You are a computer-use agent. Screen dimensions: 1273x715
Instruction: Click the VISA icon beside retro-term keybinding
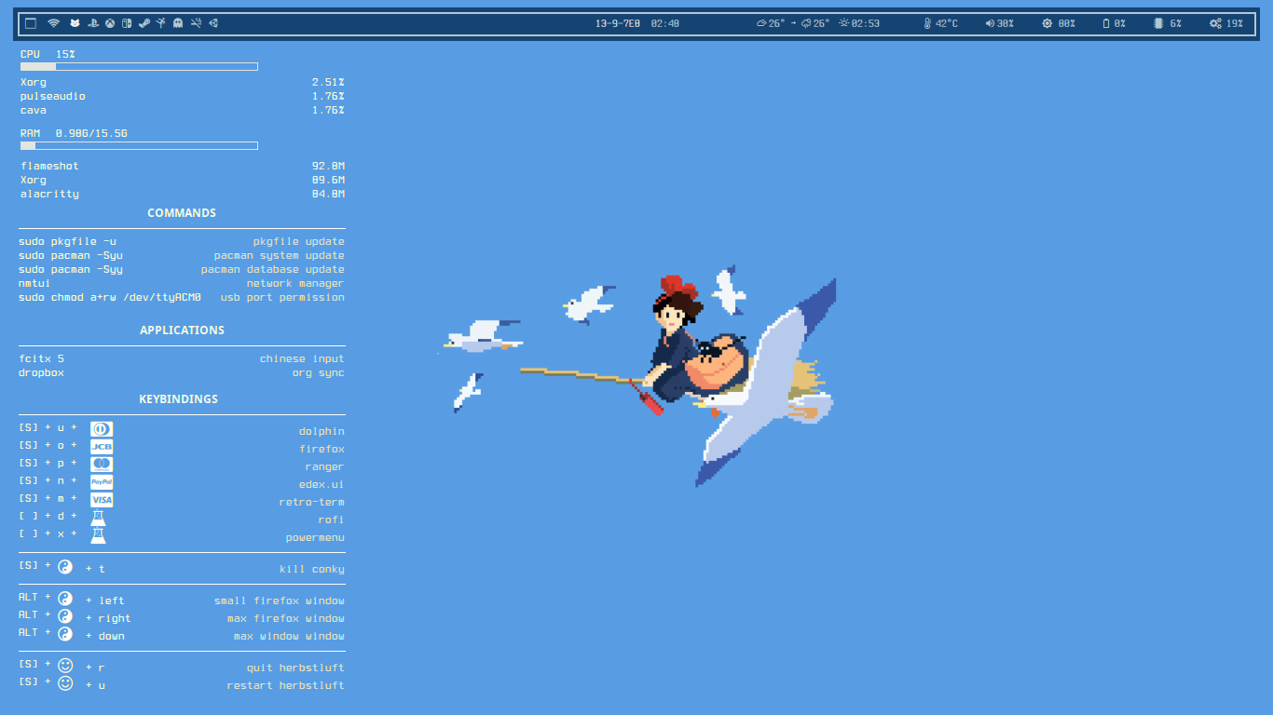point(102,500)
